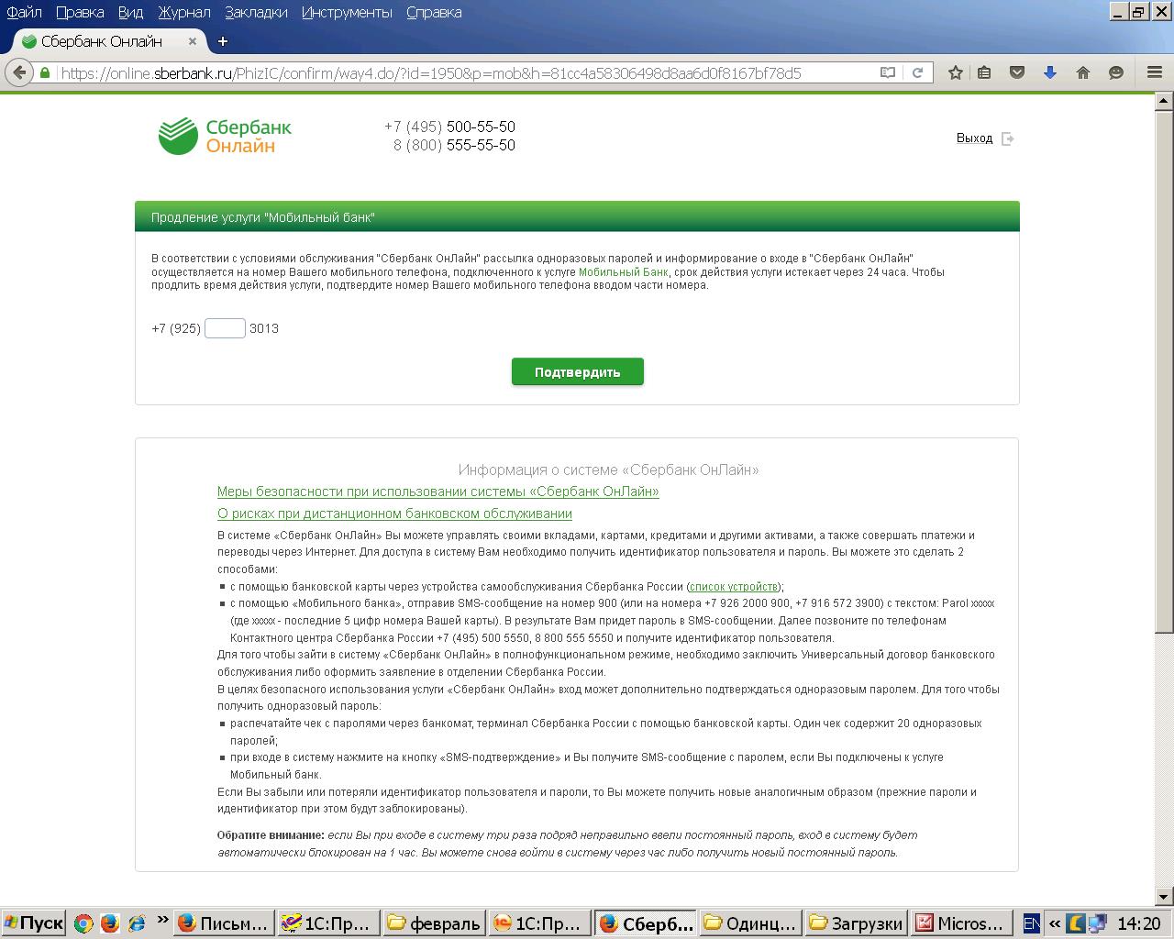1174x939 pixels.
Task: Open the Правка menu
Action: [80, 12]
